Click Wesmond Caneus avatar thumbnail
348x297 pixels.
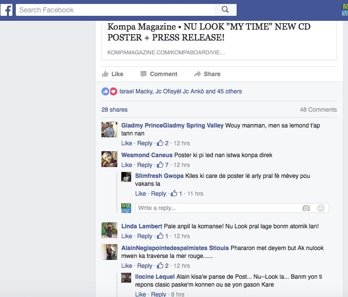click(x=109, y=159)
